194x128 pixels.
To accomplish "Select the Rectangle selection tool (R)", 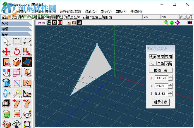I will [17, 42].
